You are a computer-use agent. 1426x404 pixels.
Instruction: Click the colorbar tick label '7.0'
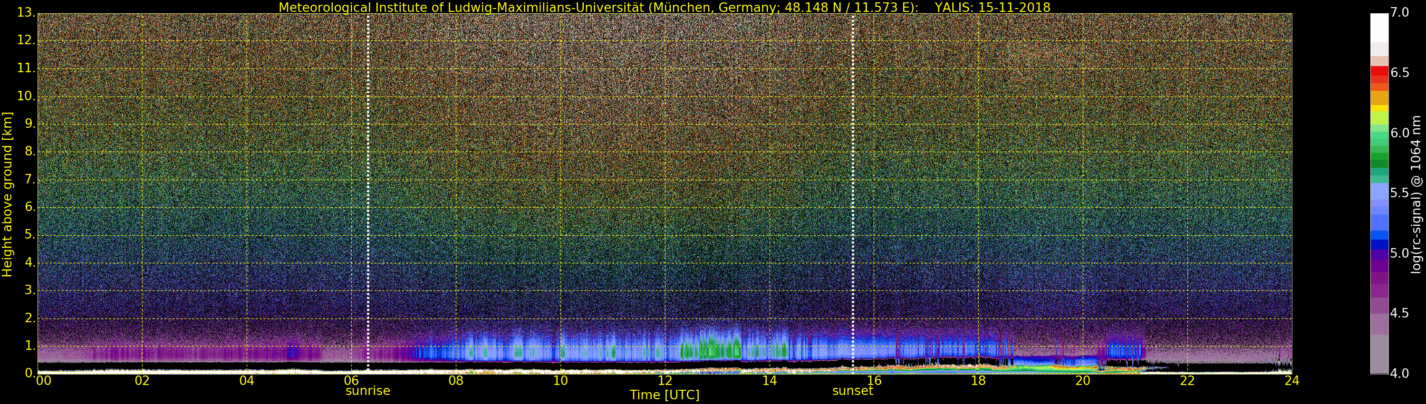1400,12
